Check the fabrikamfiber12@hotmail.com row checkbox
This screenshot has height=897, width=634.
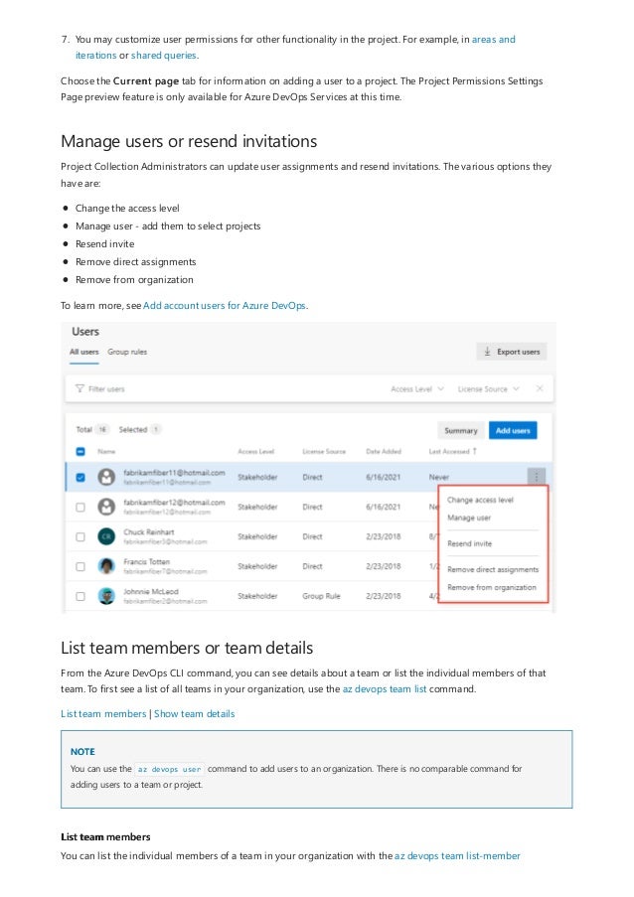[80, 507]
